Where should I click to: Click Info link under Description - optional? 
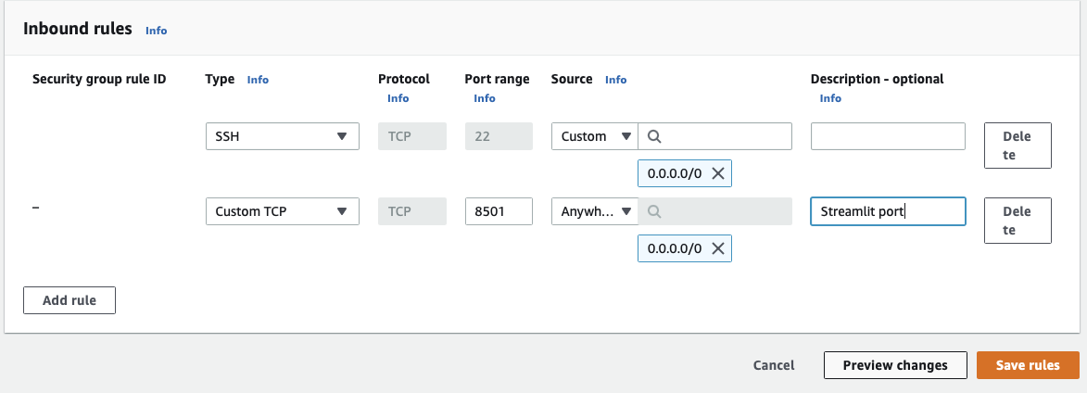click(830, 98)
